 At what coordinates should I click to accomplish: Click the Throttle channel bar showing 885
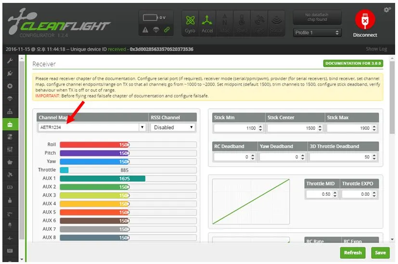tap(128, 170)
